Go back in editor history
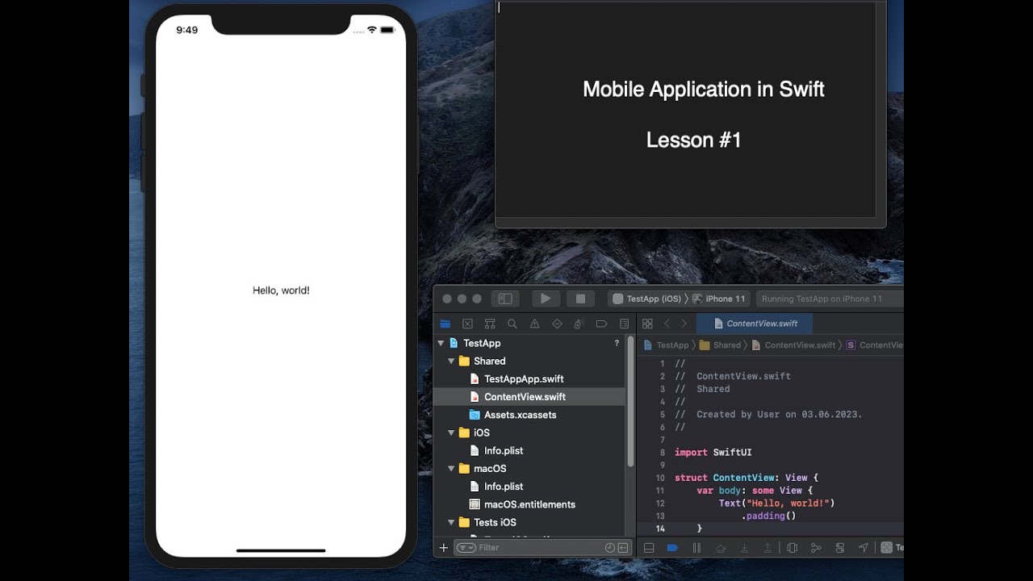The height and width of the screenshot is (581, 1033). [x=667, y=324]
